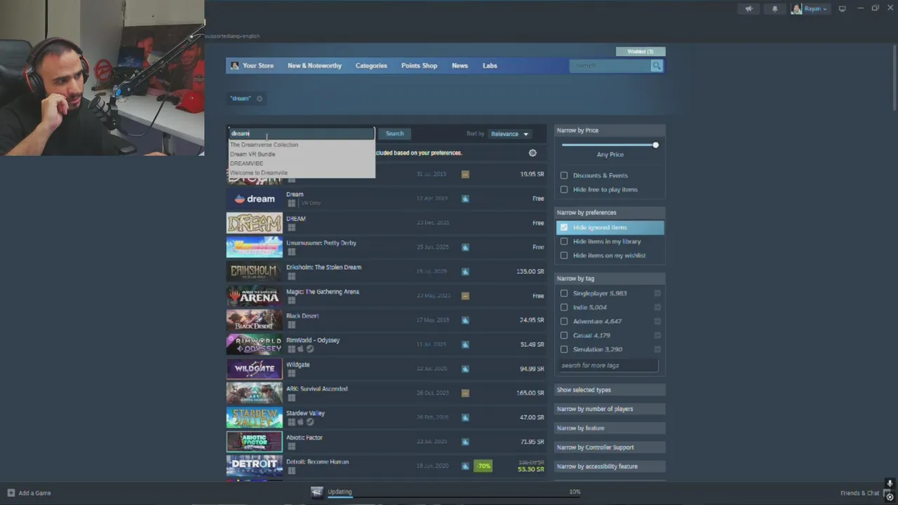898x505 pixels.
Task: Open the News tab
Action: coord(460,65)
